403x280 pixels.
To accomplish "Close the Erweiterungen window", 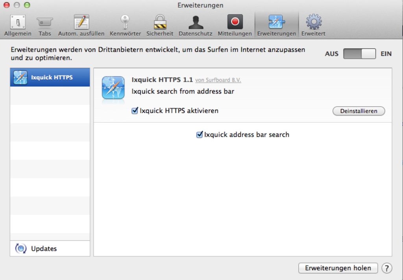I will point(6,5).
